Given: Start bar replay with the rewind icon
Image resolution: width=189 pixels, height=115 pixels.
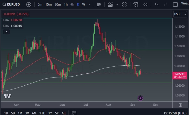Looking at the screenshot, I should (x=145, y=5).
